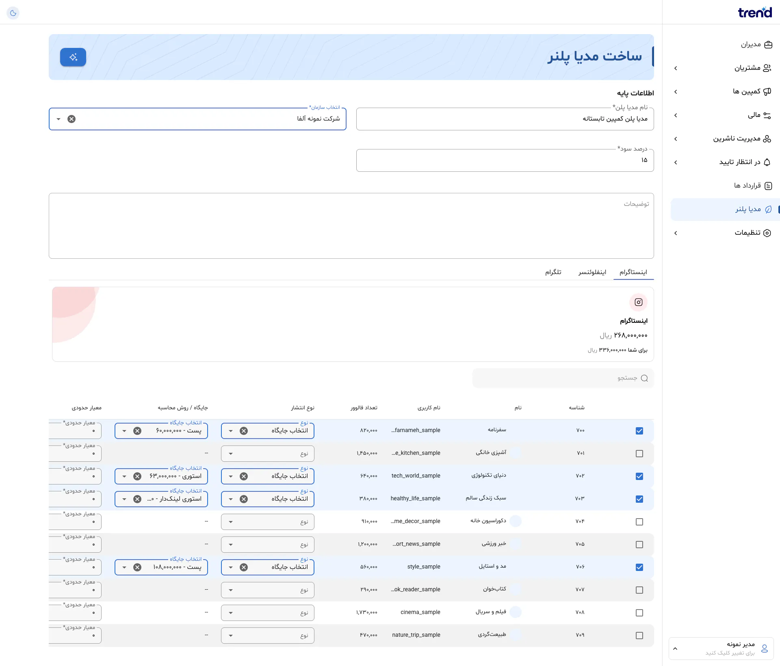
Task: Click the AI sparkle button in the header
Action: pos(73,57)
